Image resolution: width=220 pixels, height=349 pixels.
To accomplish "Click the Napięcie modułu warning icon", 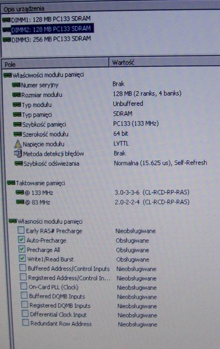I will [18, 144].
